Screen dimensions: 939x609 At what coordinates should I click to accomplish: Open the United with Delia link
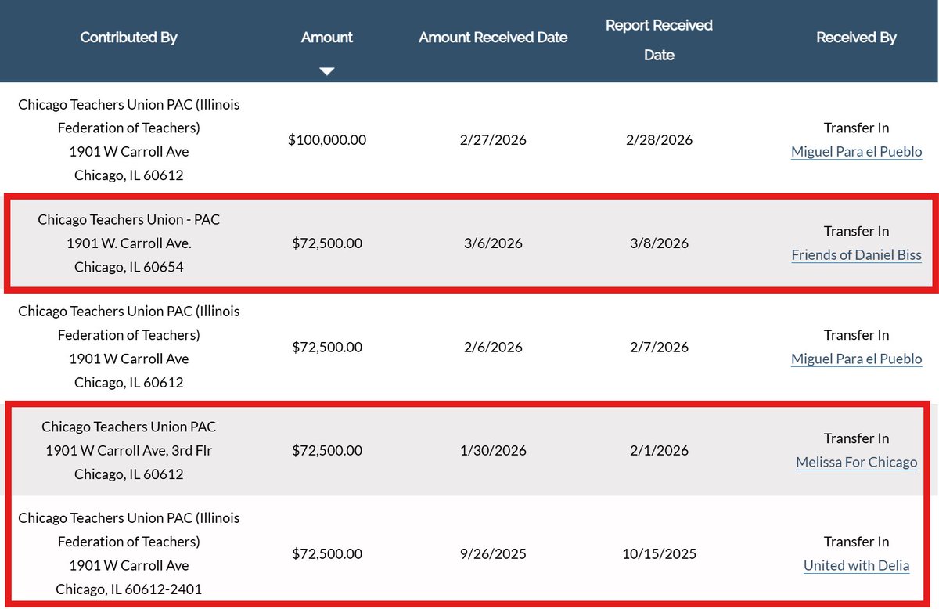click(x=856, y=566)
